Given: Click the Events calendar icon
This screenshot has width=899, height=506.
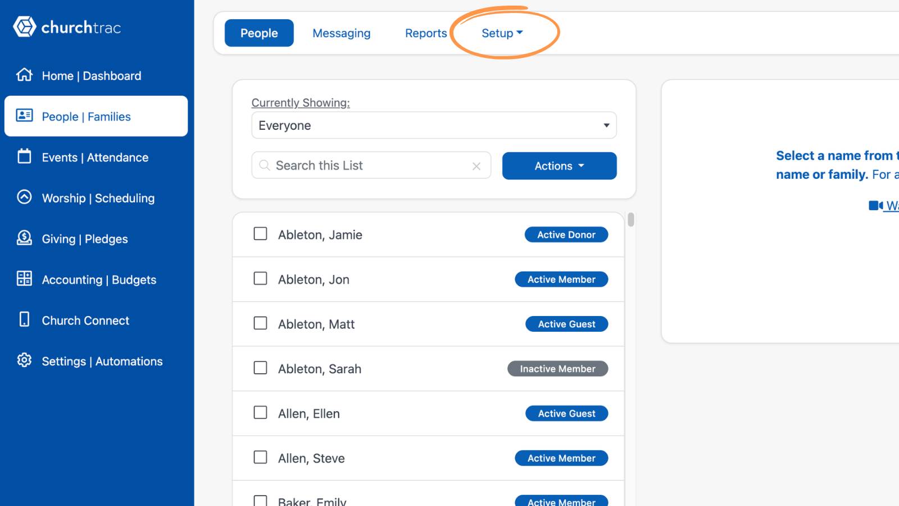Looking at the screenshot, I should pos(24,156).
